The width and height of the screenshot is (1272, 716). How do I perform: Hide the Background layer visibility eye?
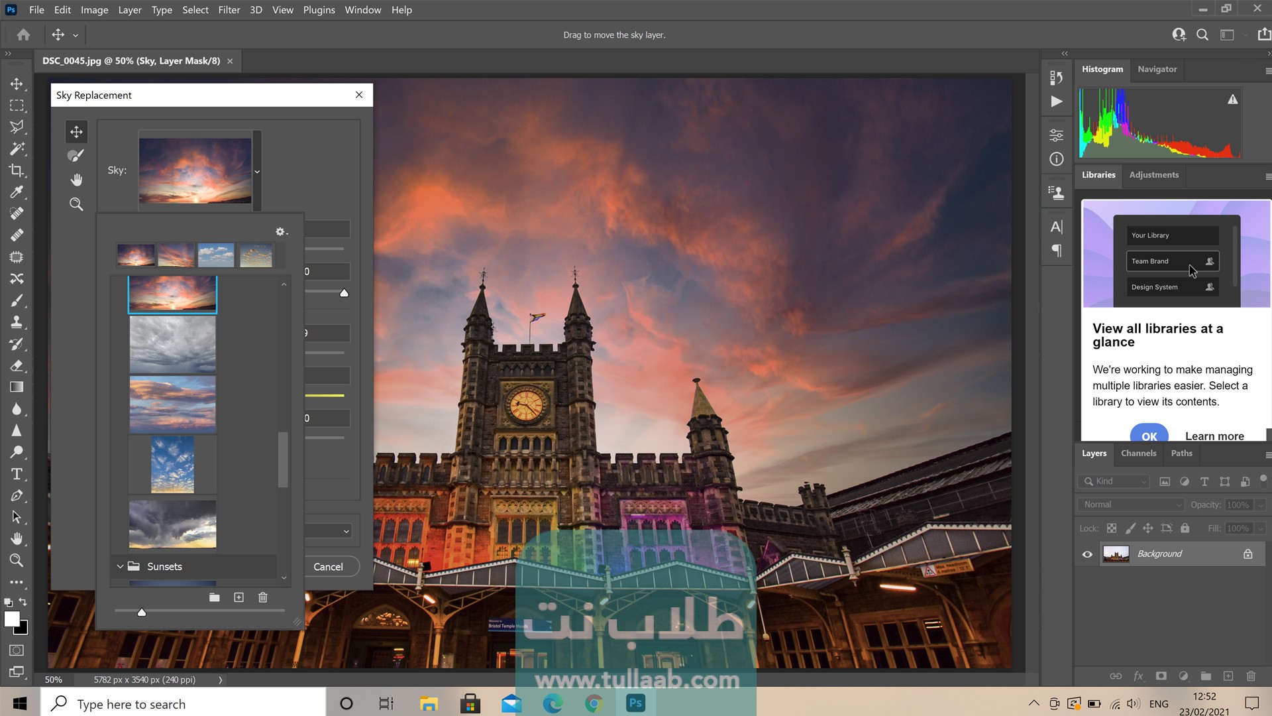1087,554
